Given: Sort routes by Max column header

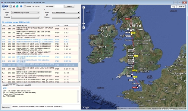Looking at the screenshot, I should (x=14, y=25).
